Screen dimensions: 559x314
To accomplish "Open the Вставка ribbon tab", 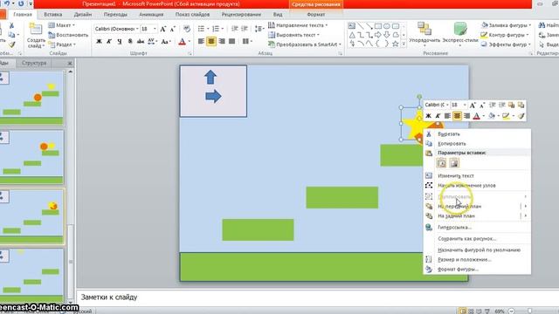I will [x=53, y=15].
